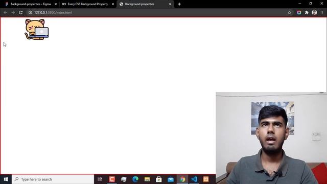Open the Chrome profile avatar
The width and height of the screenshot is (327, 184).
314,12
